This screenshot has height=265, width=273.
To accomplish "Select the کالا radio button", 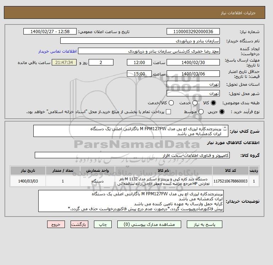I will click(213, 103).
